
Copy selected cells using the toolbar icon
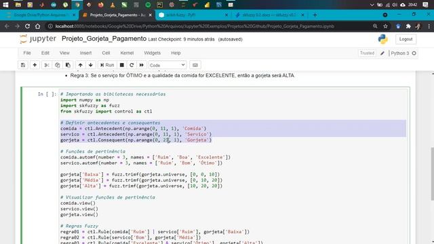(57, 65)
